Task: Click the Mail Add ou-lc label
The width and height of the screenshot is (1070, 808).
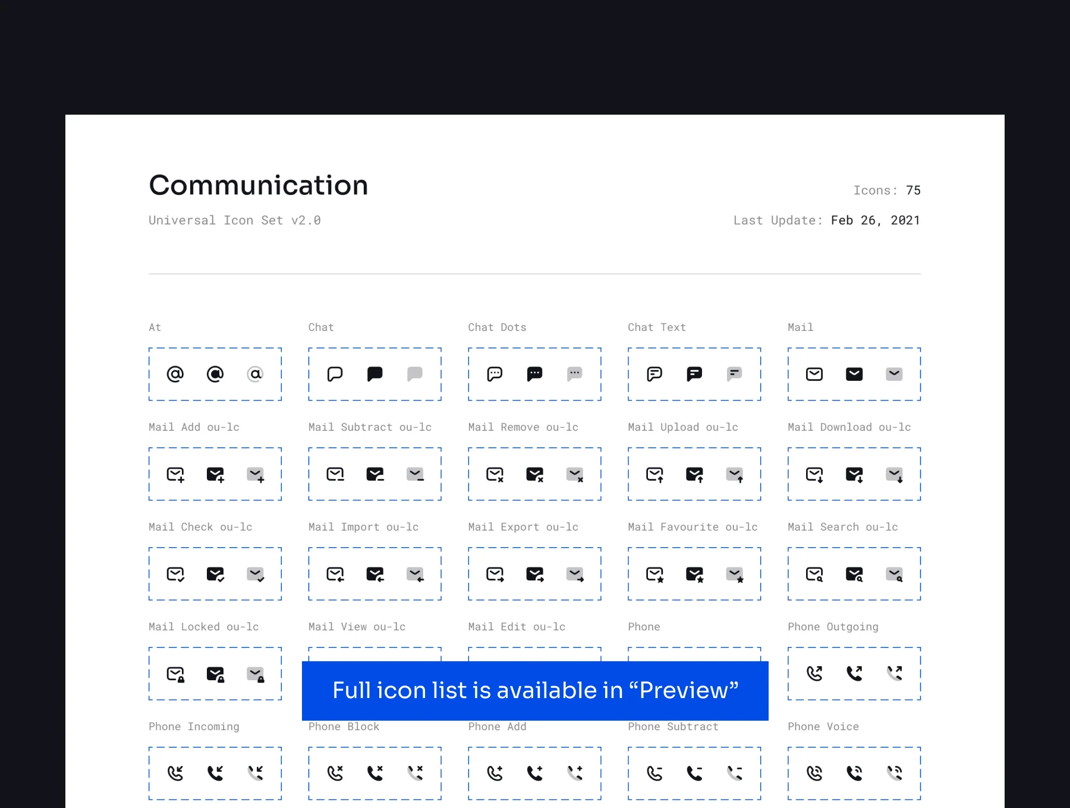Action: (x=194, y=427)
